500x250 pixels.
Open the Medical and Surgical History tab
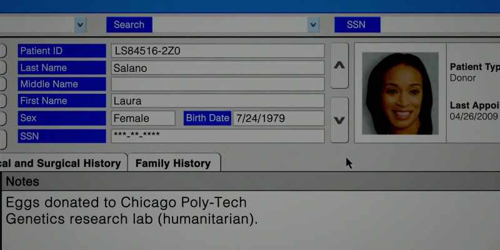click(x=63, y=163)
